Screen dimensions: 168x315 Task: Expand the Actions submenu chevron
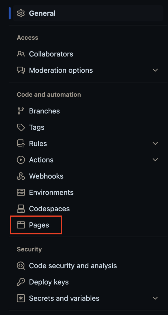pos(155,160)
